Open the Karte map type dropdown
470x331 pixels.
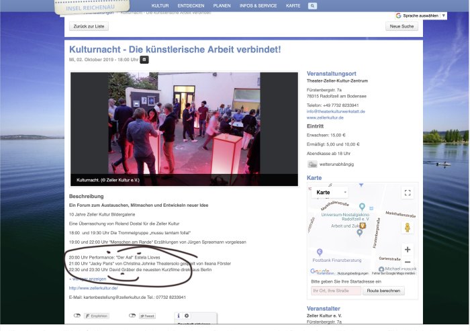(x=330, y=193)
